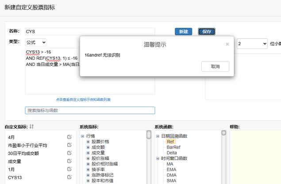Image resolution: width=281 pixels, height=184 pixels.
Task: Expand the 成交量 system indicator node
Action: click(88, 153)
